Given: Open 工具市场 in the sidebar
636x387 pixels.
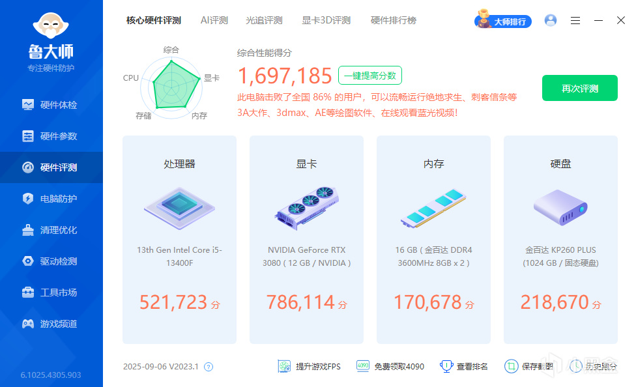Looking at the screenshot, I should (x=51, y=293).
